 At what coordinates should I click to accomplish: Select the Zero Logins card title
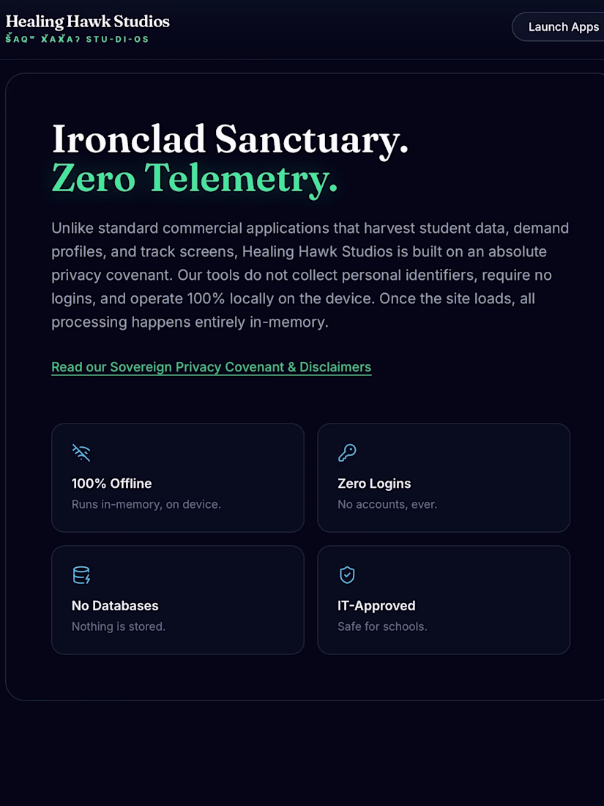click(x=374, y=484)
